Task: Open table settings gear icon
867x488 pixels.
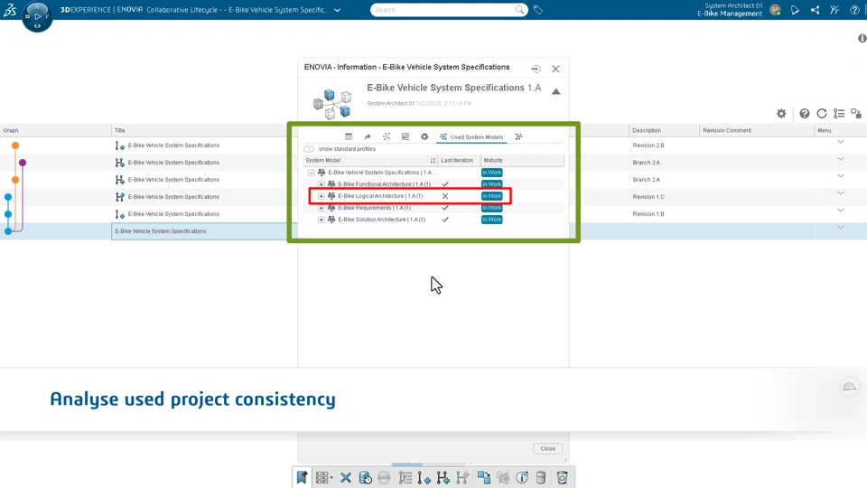Action: [x=781, y=114]
